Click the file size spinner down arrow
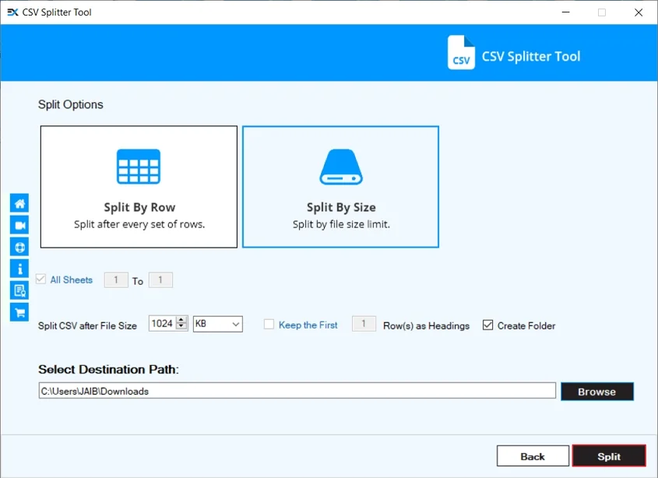The height and width of the screenshot is (478, 658). (x=181, y=327)
